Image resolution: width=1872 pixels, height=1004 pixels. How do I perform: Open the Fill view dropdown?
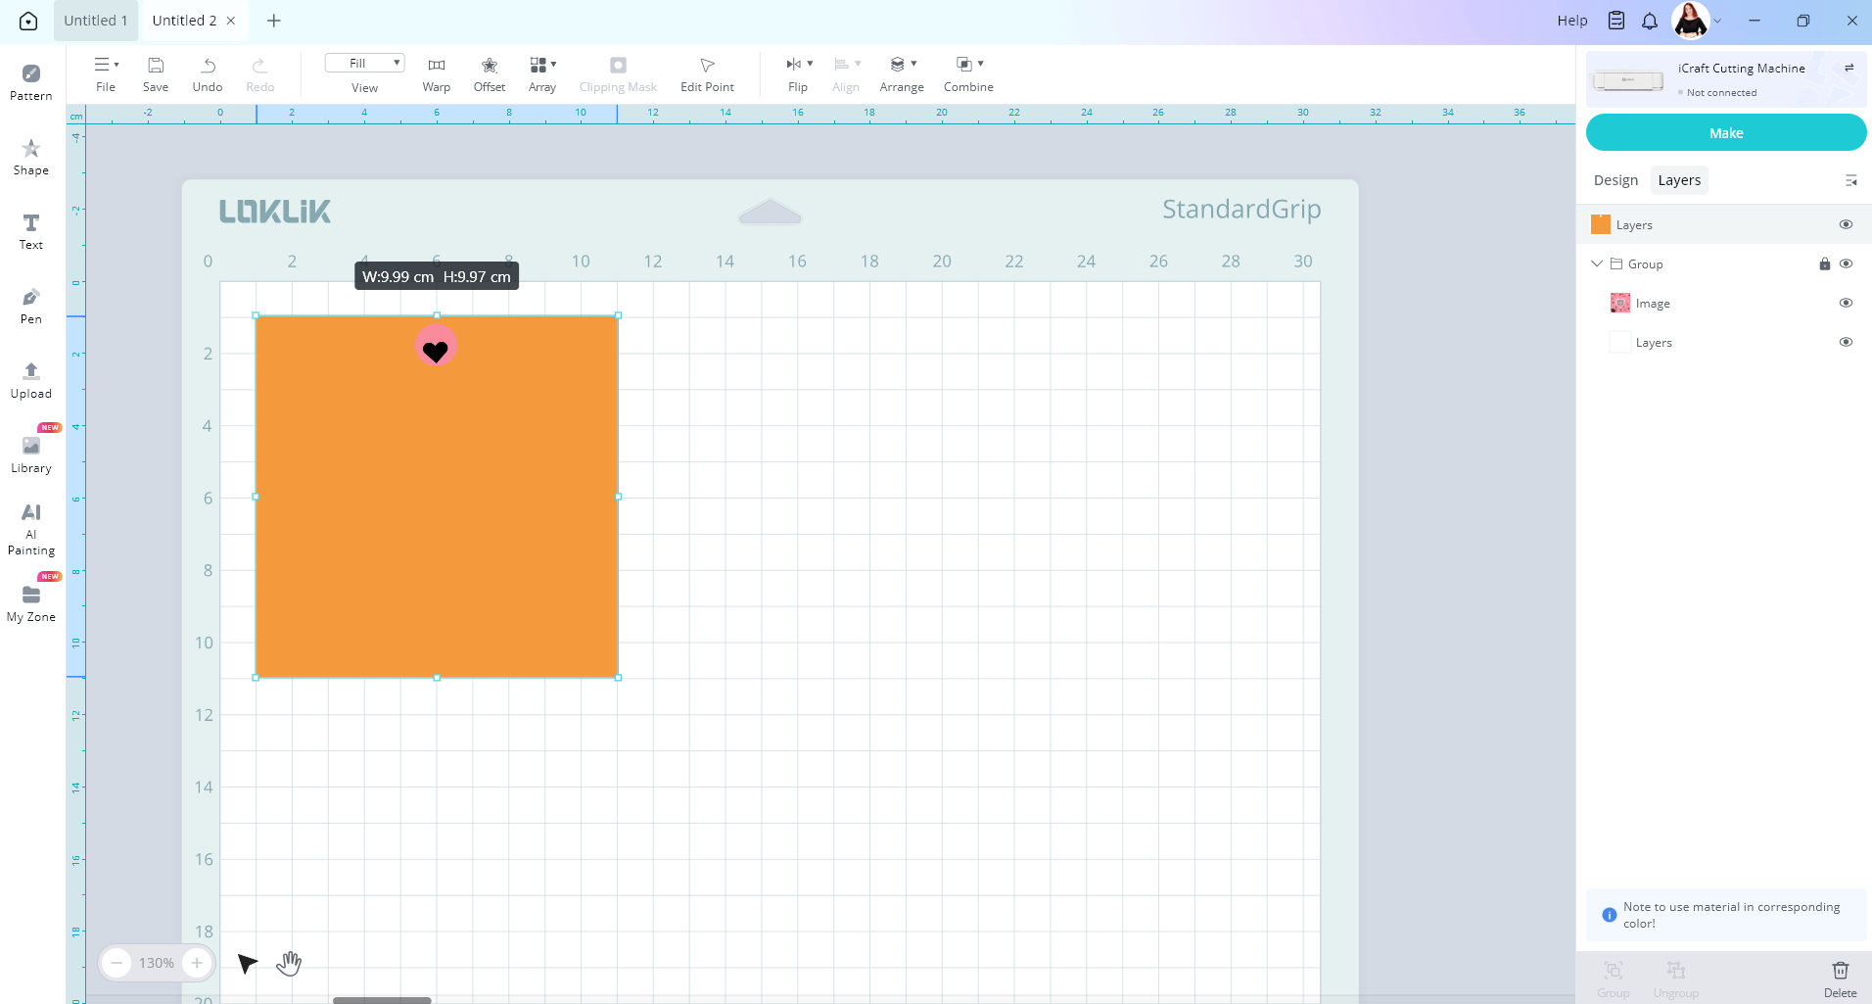click(x=364, y=63)
